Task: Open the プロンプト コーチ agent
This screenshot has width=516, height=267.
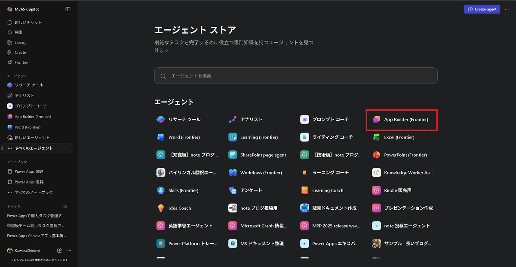Action: pos(329,119)
